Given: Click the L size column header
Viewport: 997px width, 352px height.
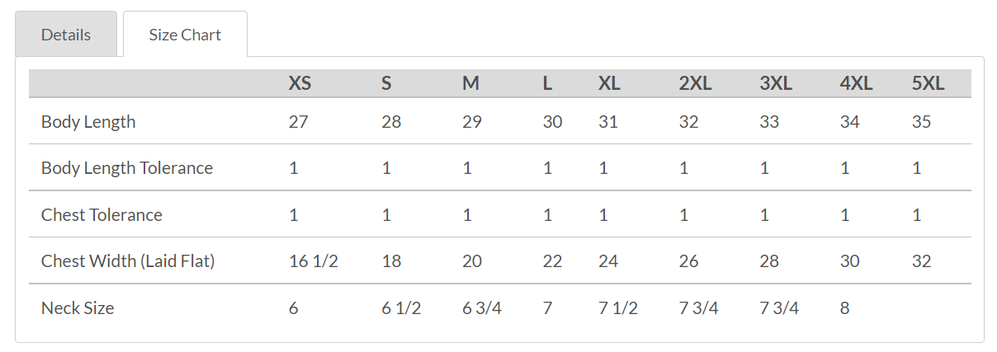Looking at the screenshot, I should [x=547, y=83].
